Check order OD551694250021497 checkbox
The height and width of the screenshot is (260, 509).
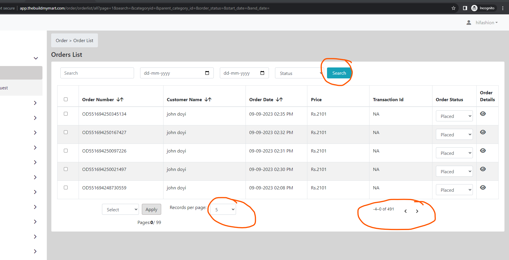(66, 169)
